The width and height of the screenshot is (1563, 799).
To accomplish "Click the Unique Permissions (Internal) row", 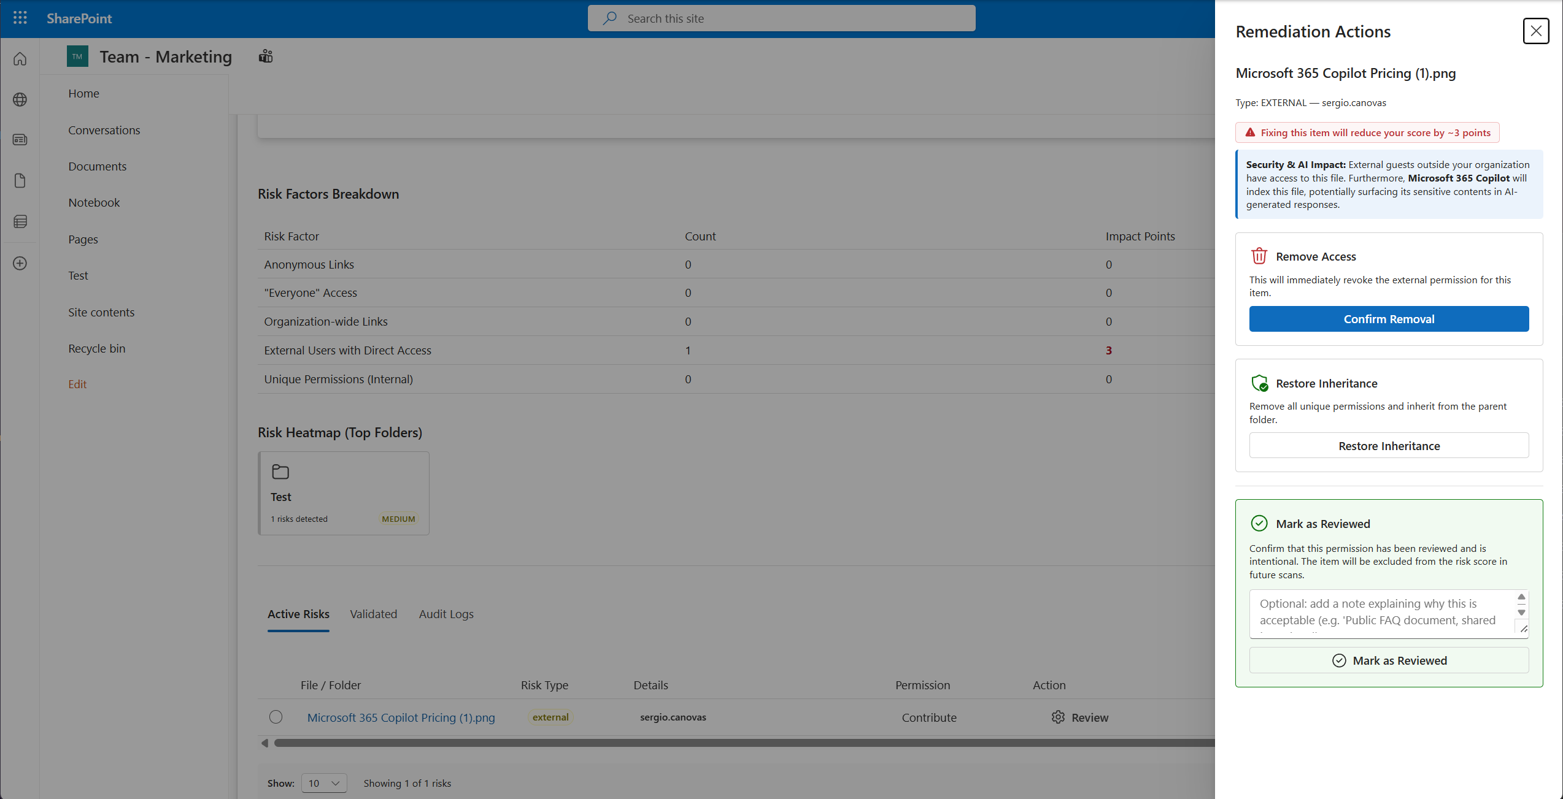I will point(736,379).
